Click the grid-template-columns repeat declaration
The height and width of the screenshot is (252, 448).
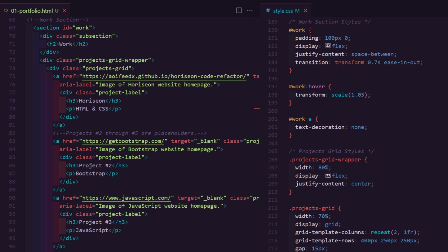357,232
